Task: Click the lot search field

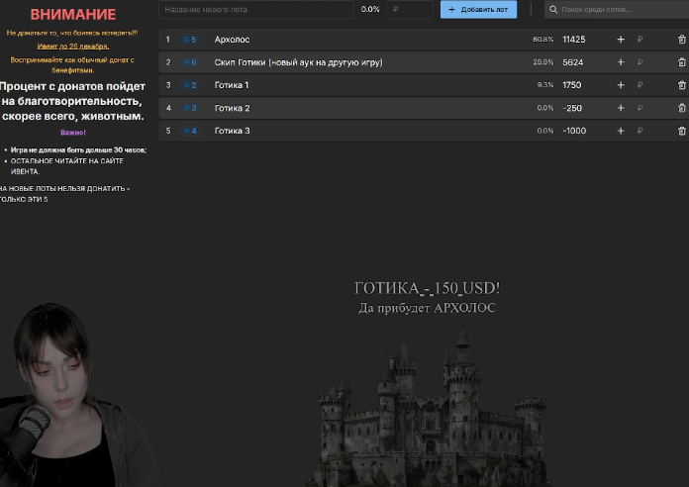Action: pyautogui.click(x=617, y=9)
